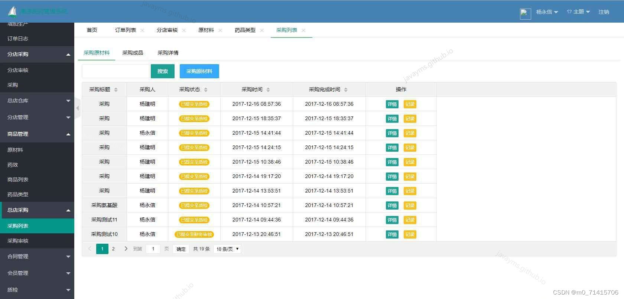Viewport: 624px width, 299px height.
Task: Expand 总店仓库 sidebar section
Action: (x=37, y=101)
